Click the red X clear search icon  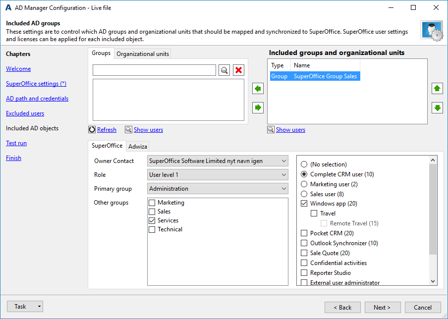pyautogui.click(x=239, y=70)
